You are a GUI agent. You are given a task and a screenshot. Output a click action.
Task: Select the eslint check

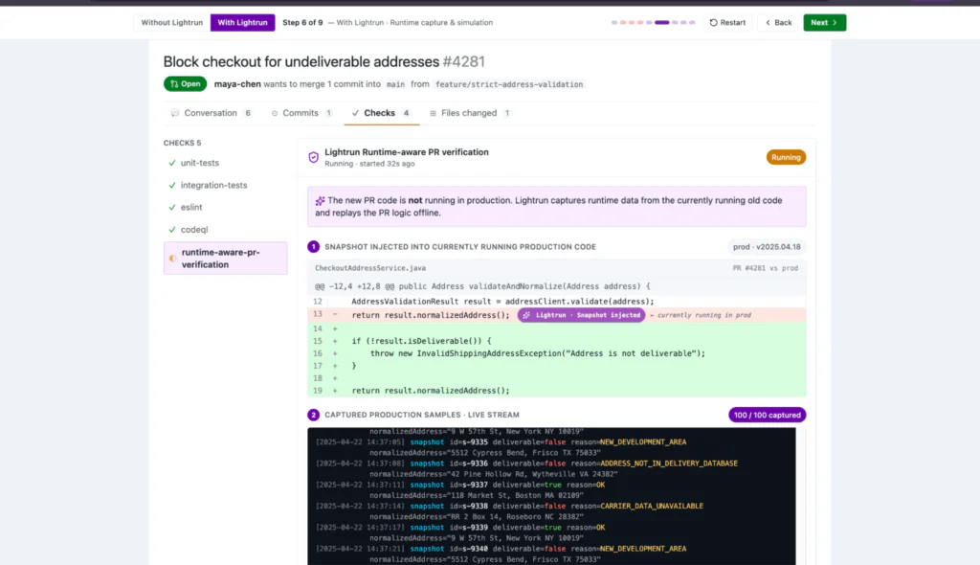[225, 207]
